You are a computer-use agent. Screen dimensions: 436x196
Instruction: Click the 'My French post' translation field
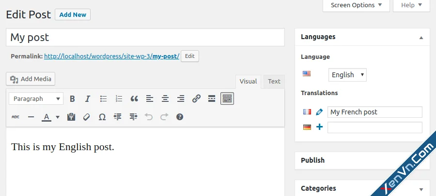pyautogui.click(x=375, y=112)
